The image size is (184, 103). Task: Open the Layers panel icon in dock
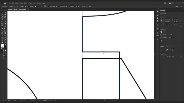click(x=158, y=15)
